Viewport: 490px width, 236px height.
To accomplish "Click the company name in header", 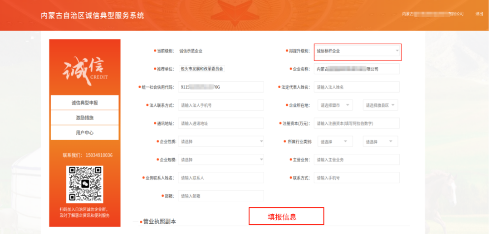I will click(433, 14).
